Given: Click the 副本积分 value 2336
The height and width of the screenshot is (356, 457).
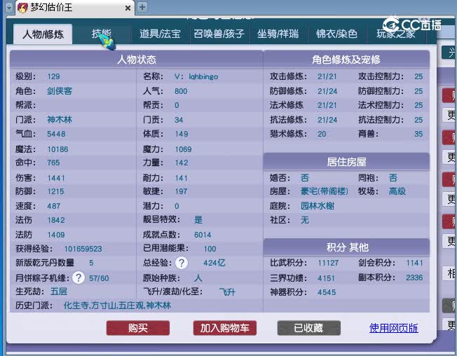Looking at the screenshot, I should (x=414, y=278).
